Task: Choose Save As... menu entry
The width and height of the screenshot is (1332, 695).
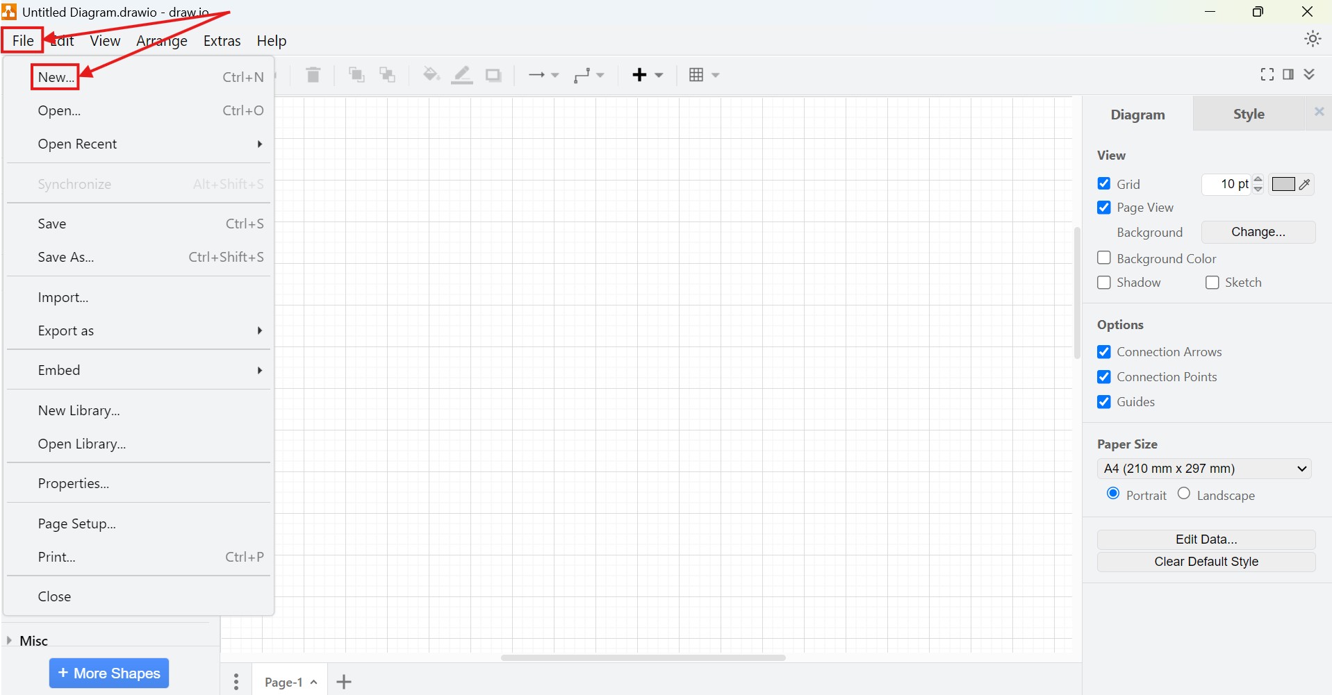Action: [138, 257]
